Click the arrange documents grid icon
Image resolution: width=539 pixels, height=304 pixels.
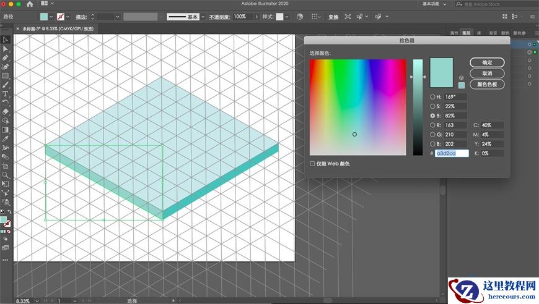[45, 4]
